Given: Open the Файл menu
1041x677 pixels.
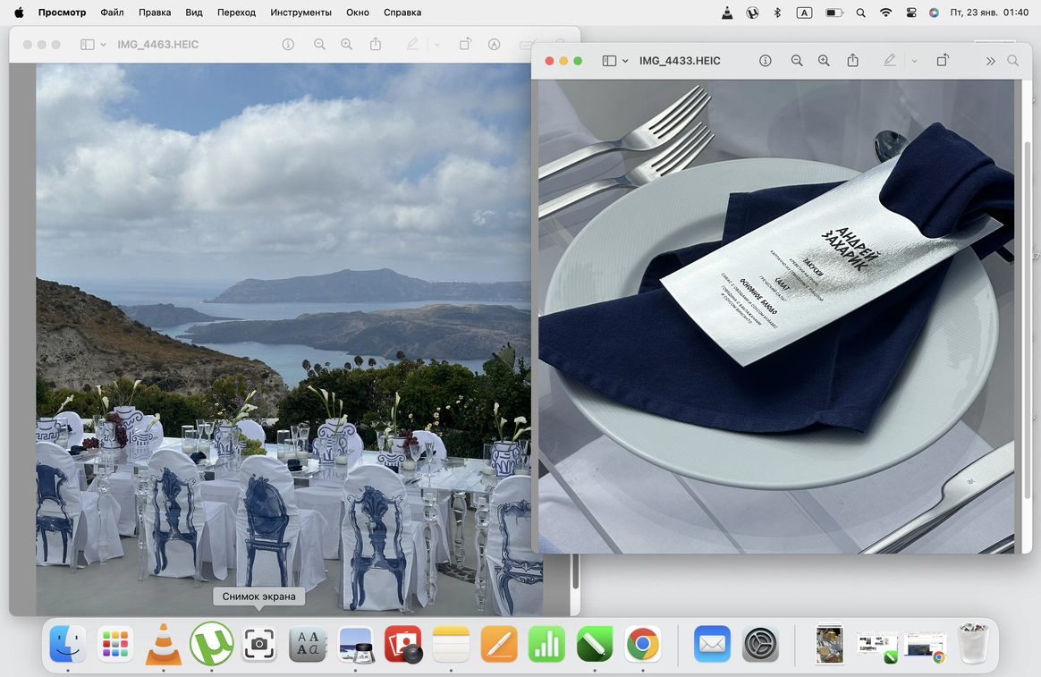Looking at the screenshot, I should 113,13.
